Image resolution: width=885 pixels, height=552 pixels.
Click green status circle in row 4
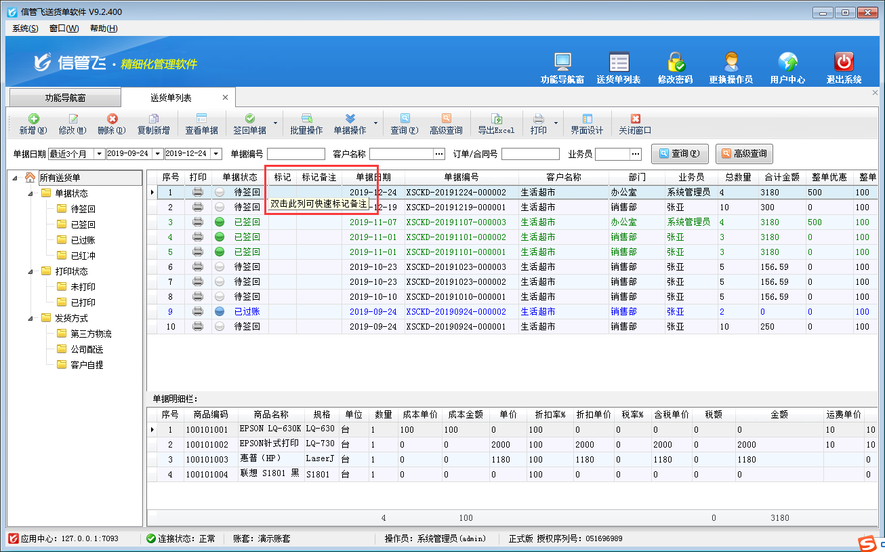pos(220,237)
